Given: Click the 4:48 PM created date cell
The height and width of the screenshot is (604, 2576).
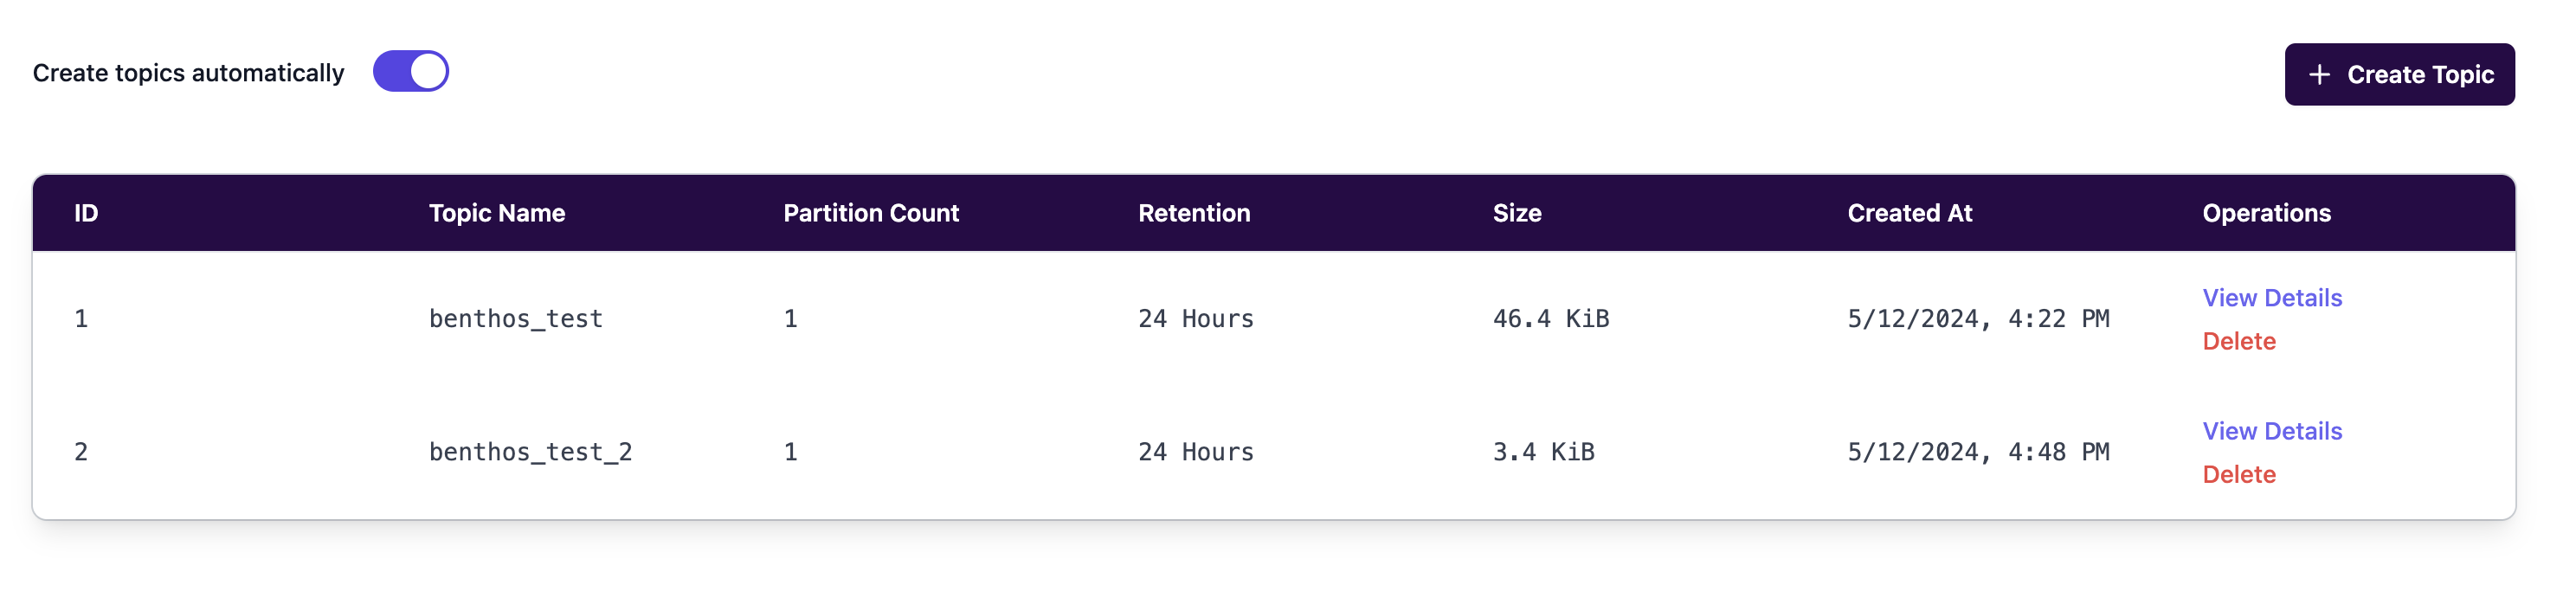Looking at the screenshot, I should point(1977,452).
